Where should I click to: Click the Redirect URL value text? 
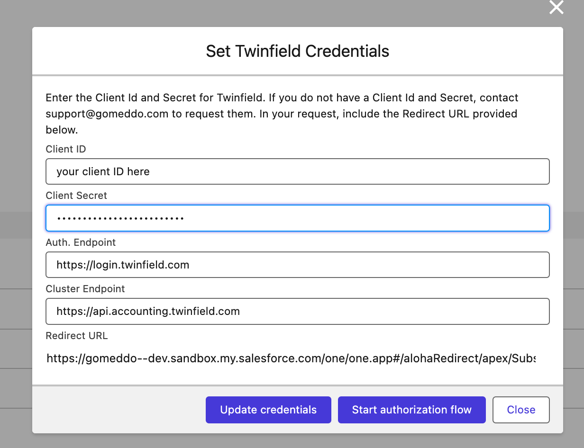tap(291, 358)
